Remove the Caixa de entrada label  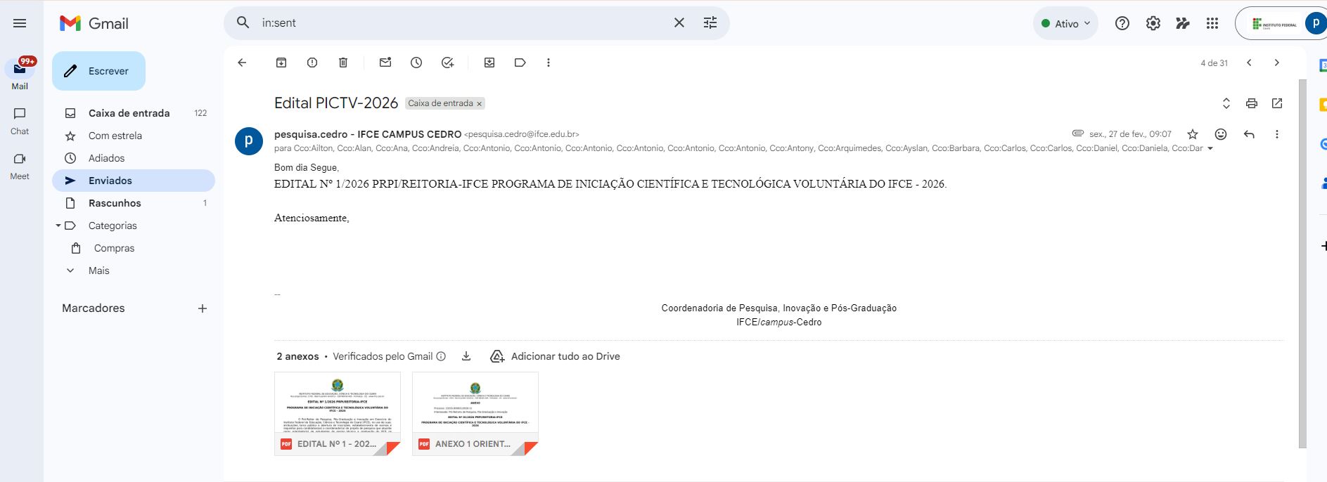(x=480, y=104)
